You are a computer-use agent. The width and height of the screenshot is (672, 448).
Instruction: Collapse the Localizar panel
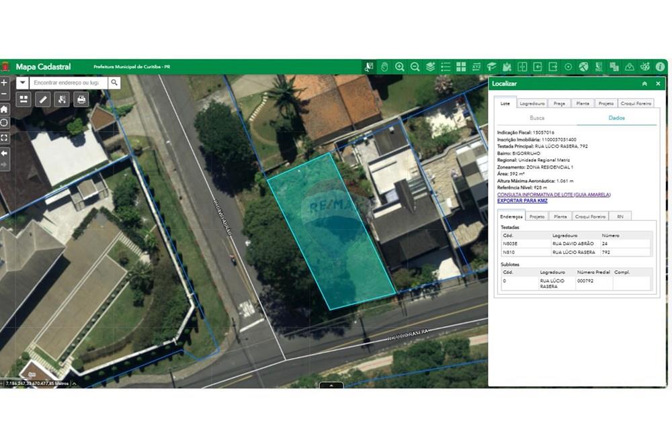(644, 84)
